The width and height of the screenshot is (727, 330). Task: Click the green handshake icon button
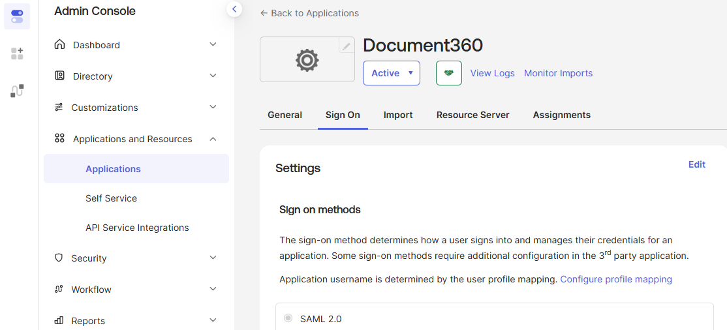pyautogui.click(x=449, y=73)
